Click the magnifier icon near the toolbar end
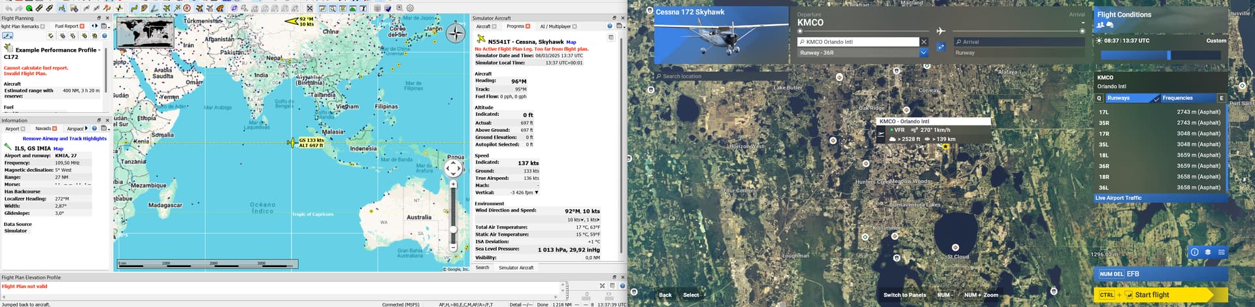Viewport: 1255px width, 307px height. click(399, 8)
